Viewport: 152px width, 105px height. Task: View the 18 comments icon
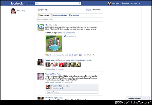click(71, 55)
